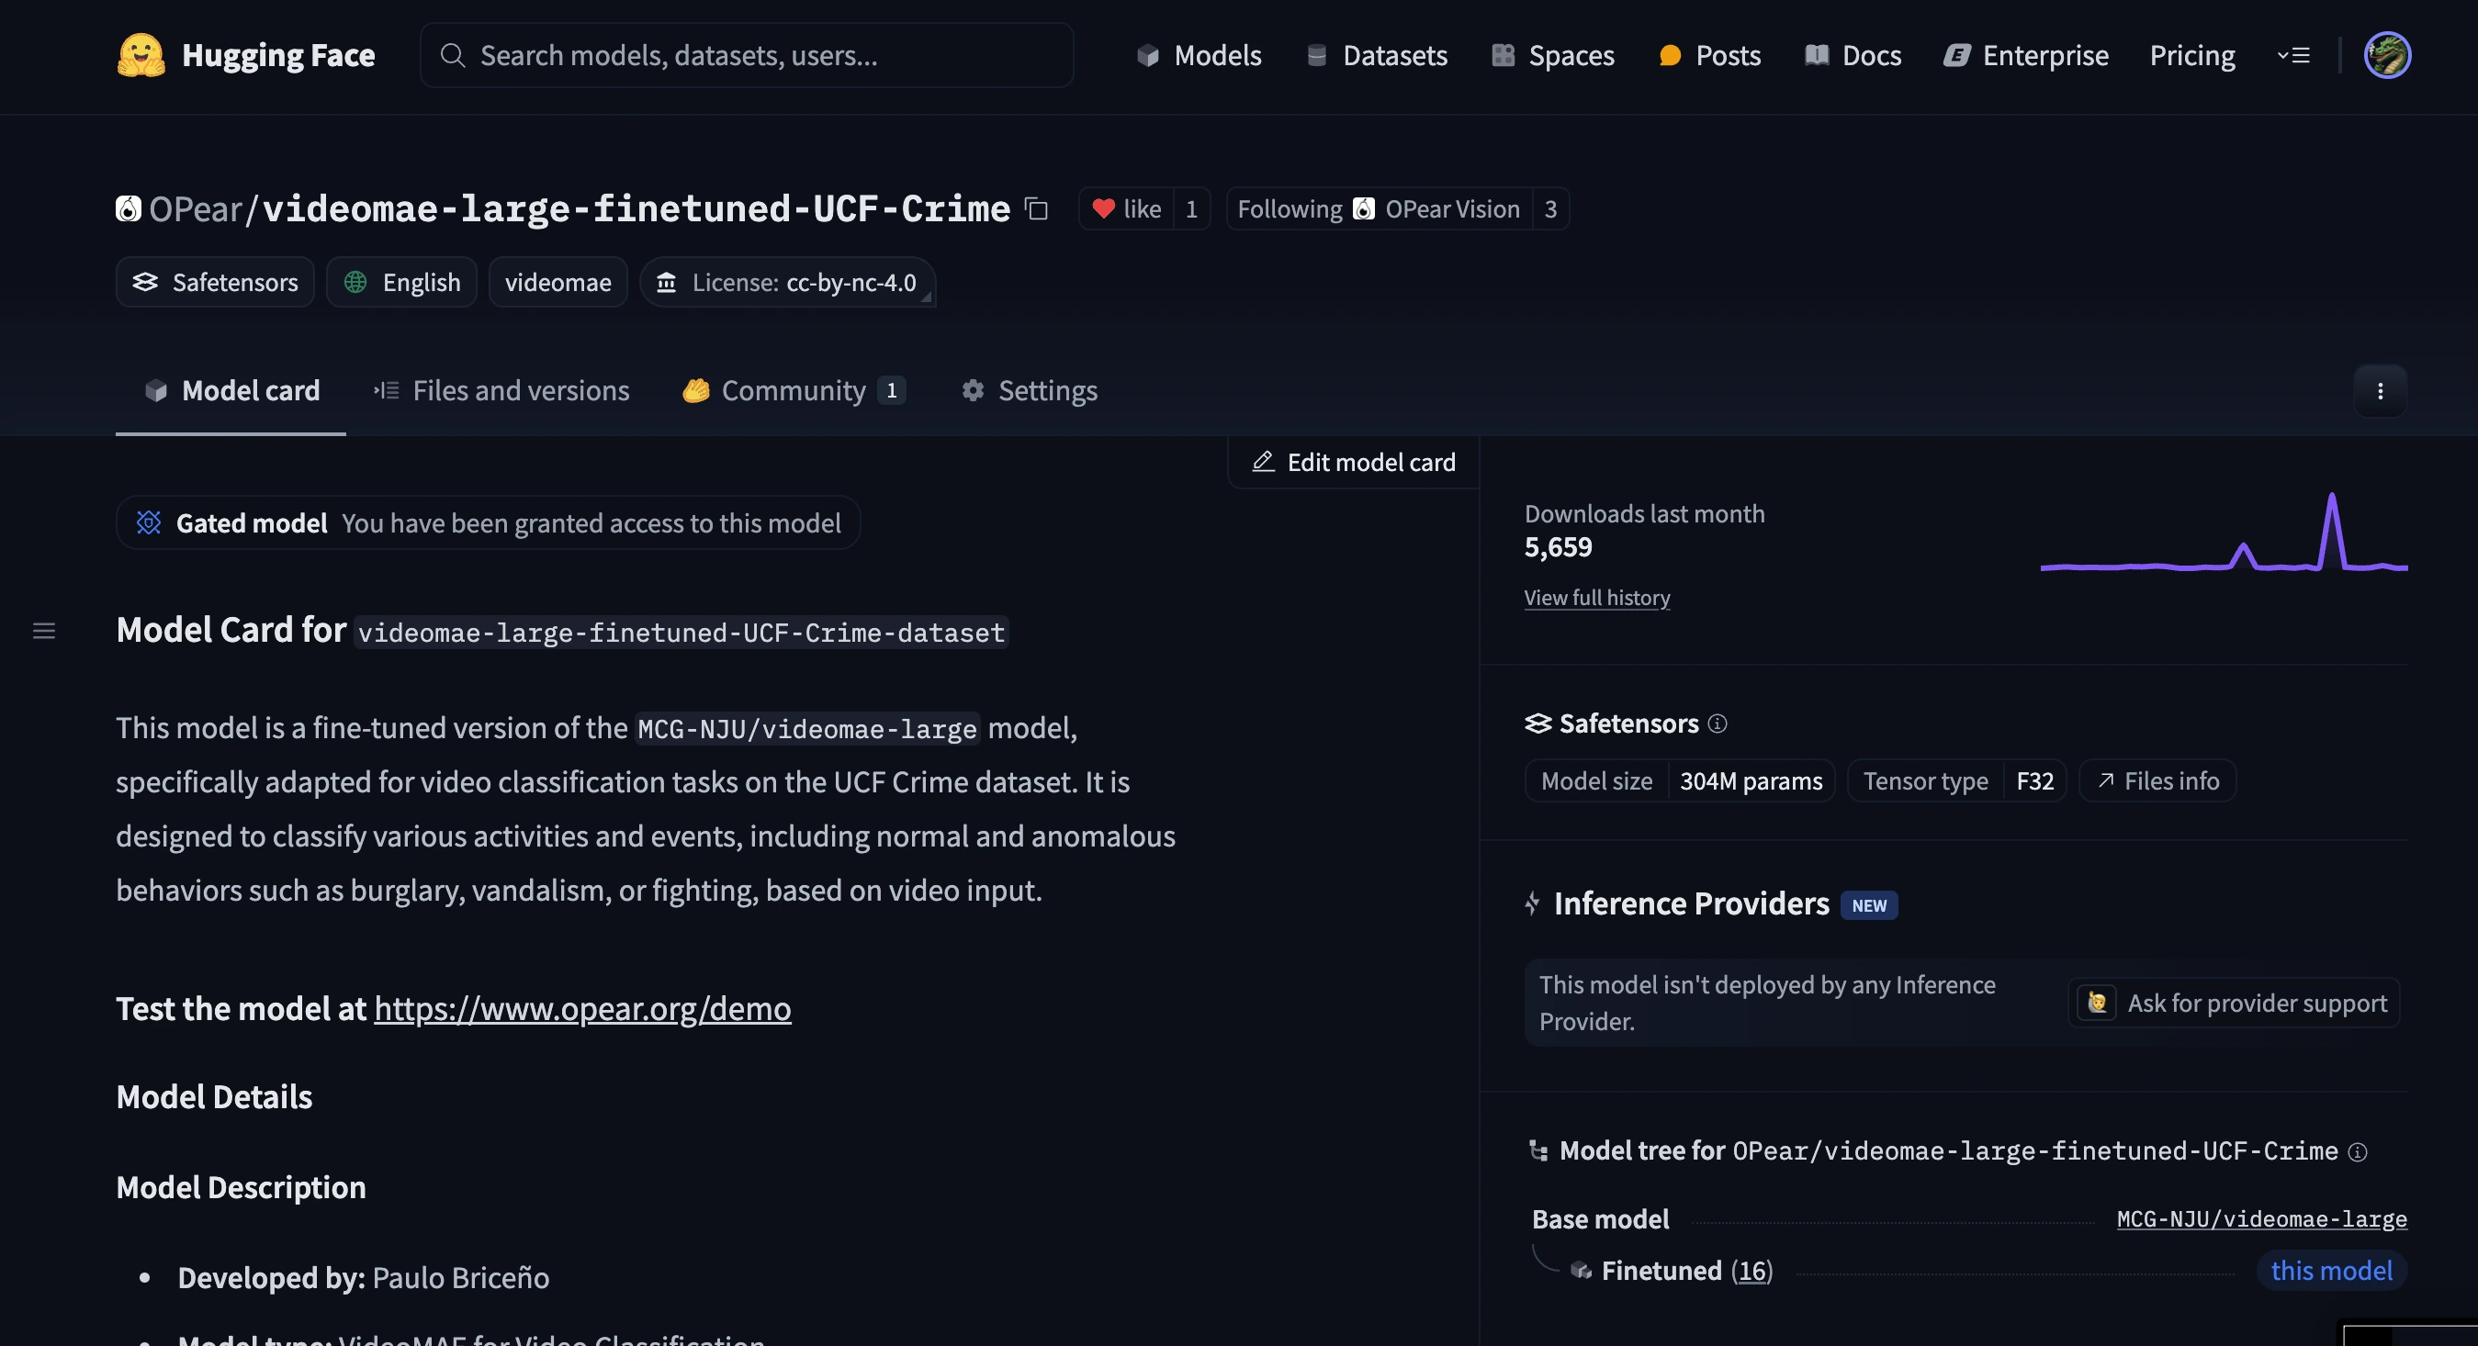Click the downloads count 5,659
The width and height of the screenshot is (2478, 1346).
point(1559,547)
